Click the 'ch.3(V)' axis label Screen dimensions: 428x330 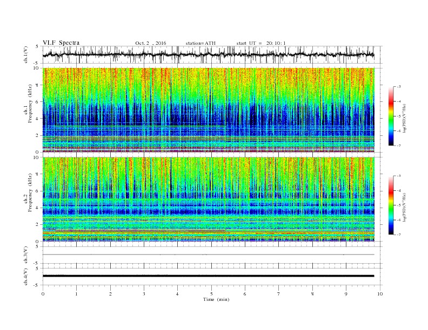tap(26, 255)
